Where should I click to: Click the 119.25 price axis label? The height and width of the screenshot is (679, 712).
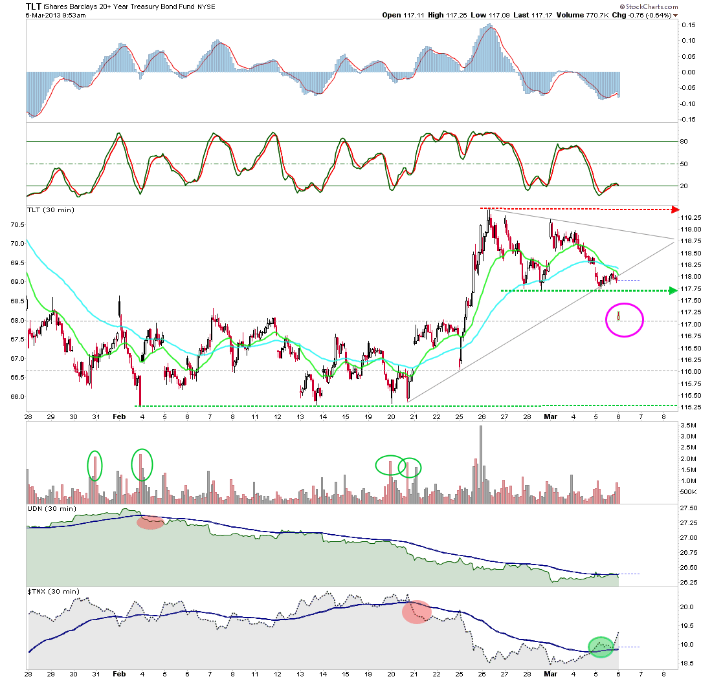691,218
